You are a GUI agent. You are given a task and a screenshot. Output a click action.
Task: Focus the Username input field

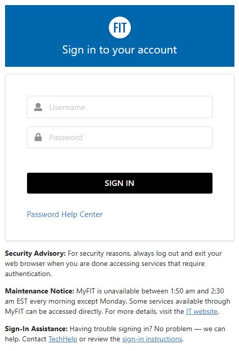tap(120, 107)
